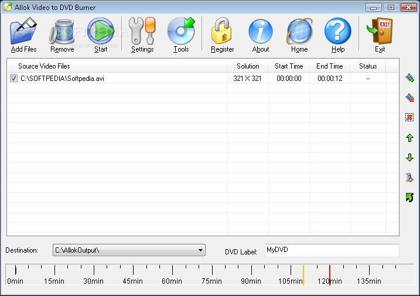
Task: Click the DVD Label input field
Action: tap(332, 250)
